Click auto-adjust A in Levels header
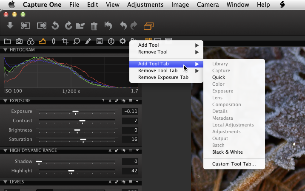This screenshot has width=305, height=191. [110, 182]
